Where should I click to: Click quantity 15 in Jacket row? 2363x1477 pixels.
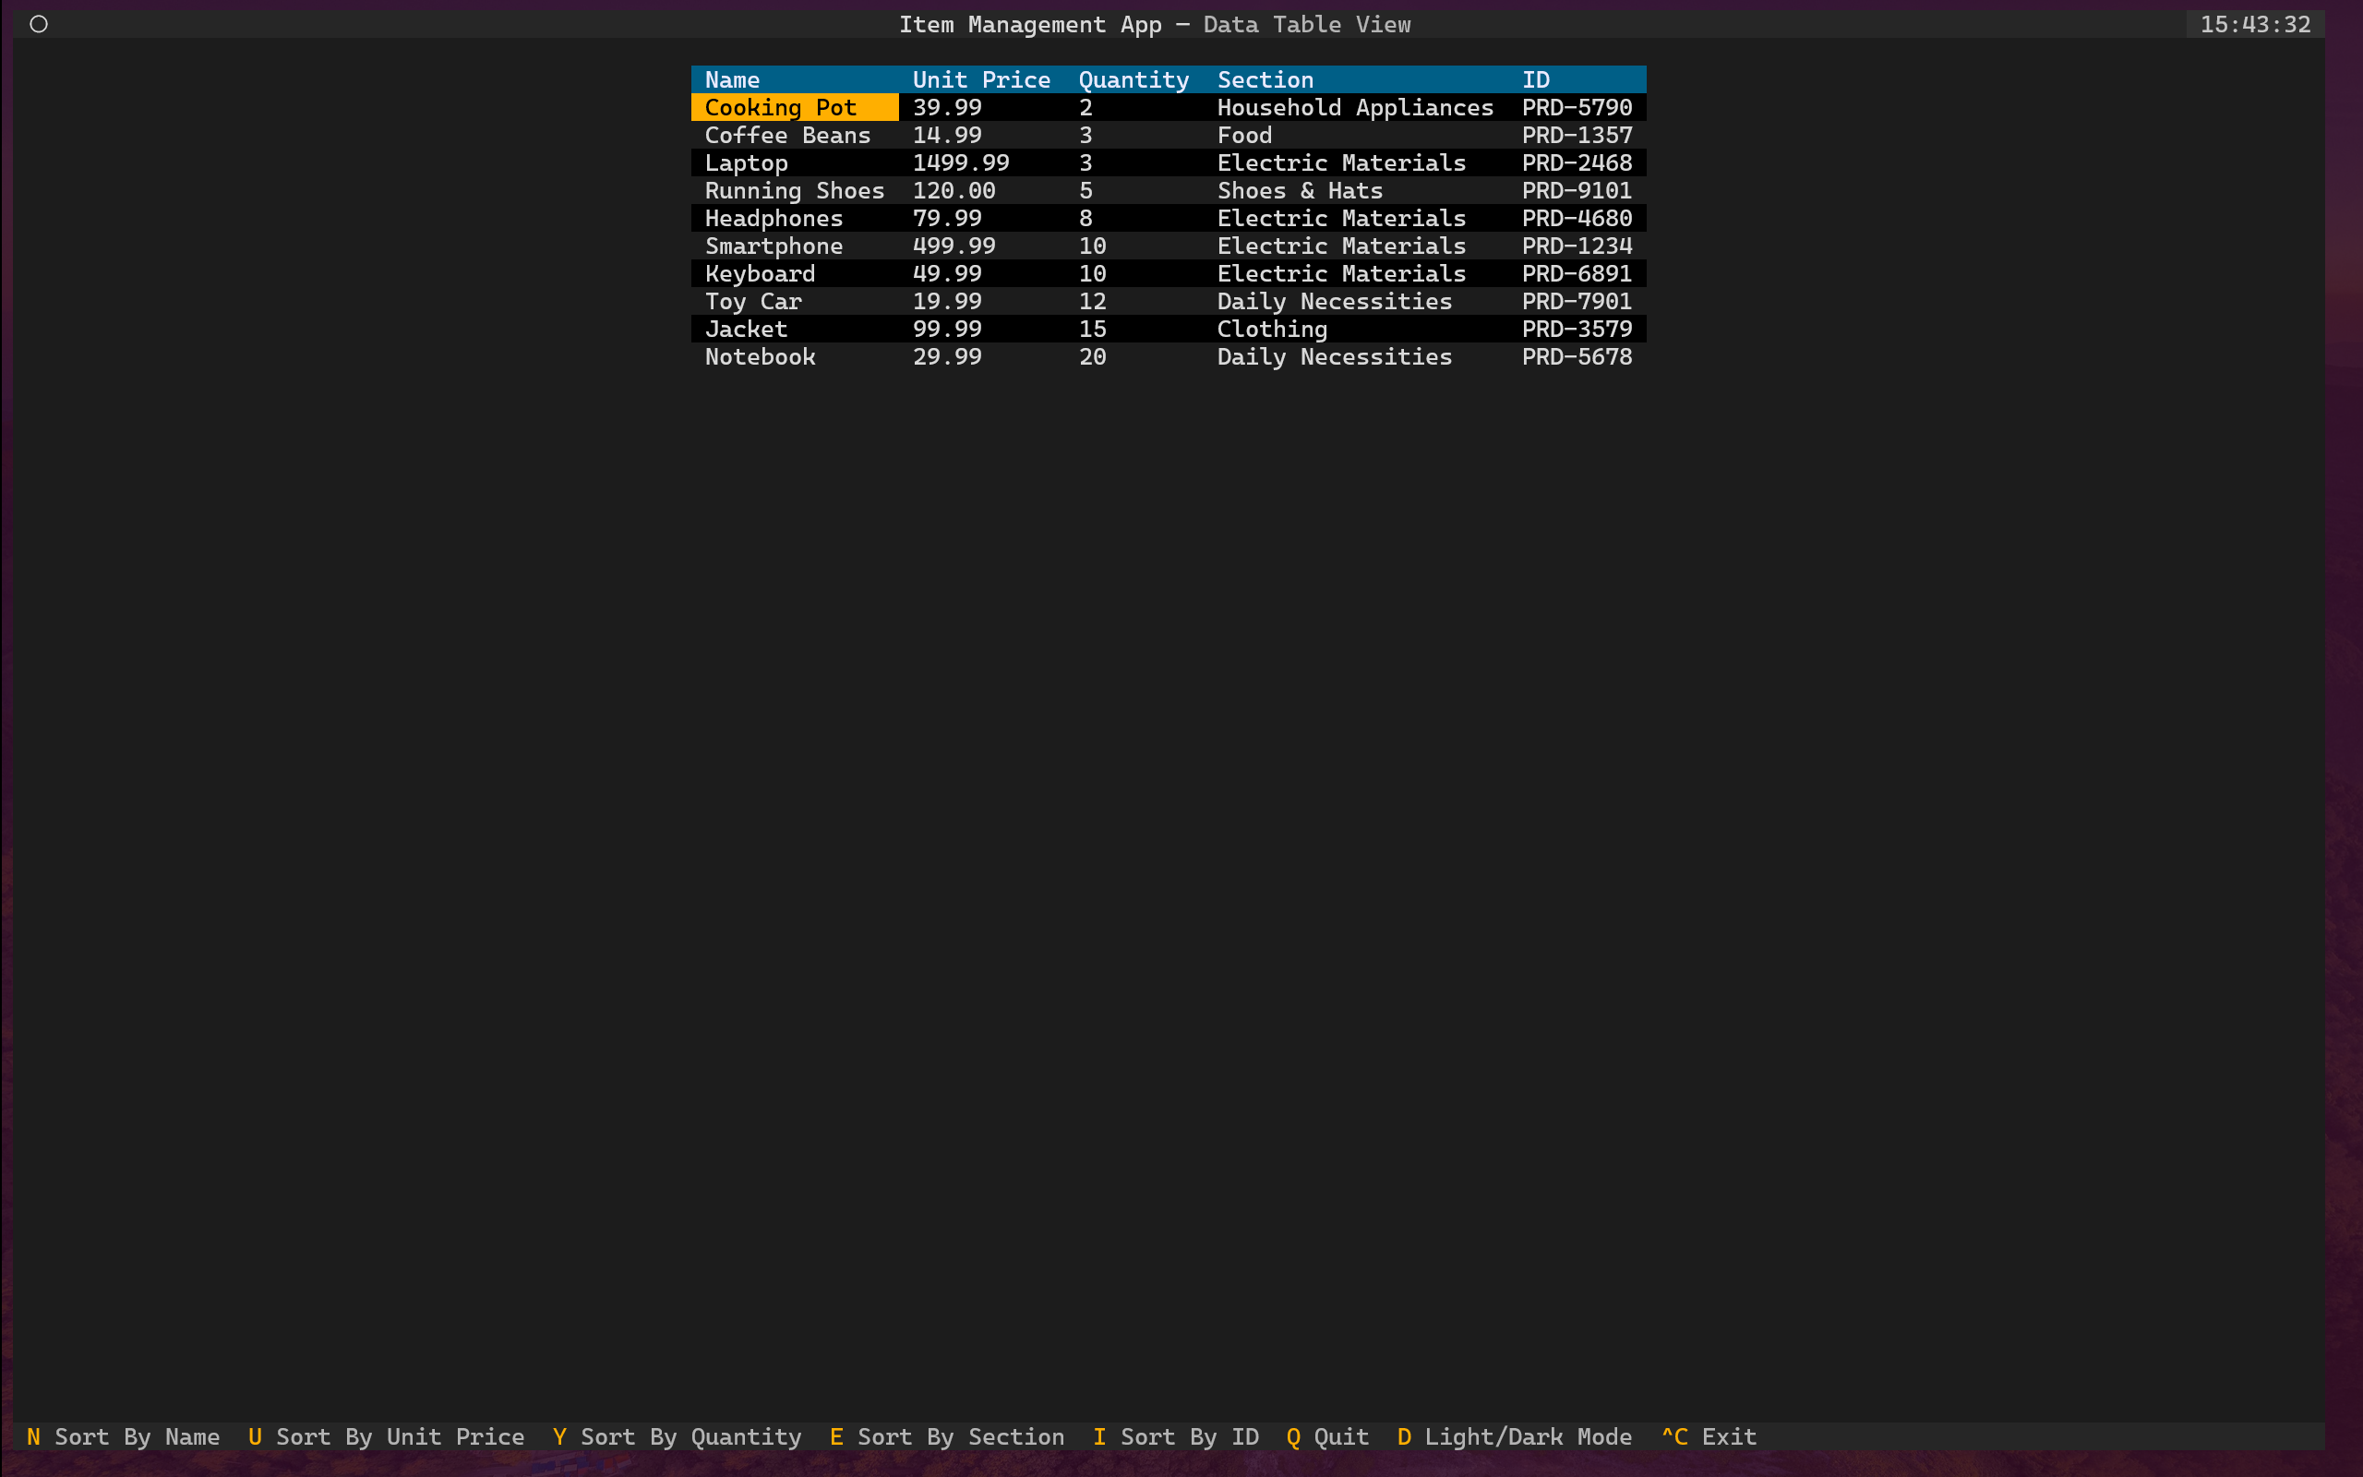(1134, 330)
